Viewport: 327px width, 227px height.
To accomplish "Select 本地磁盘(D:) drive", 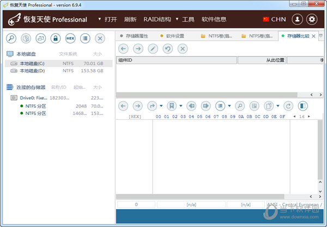I will [x=59, y=71].
